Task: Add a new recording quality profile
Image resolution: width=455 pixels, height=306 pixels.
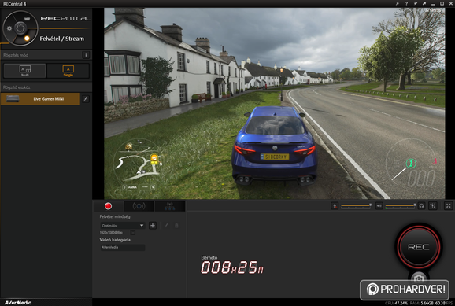Action: 153,225
